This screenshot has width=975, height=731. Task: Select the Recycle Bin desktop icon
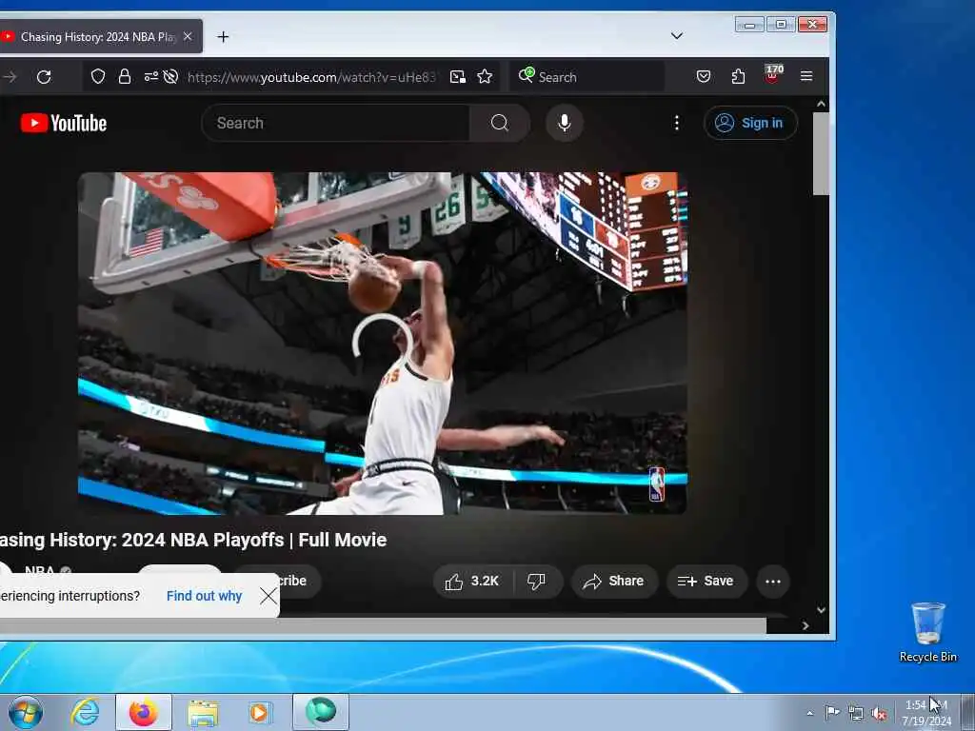pyautogui.click(x=927, y=633)
